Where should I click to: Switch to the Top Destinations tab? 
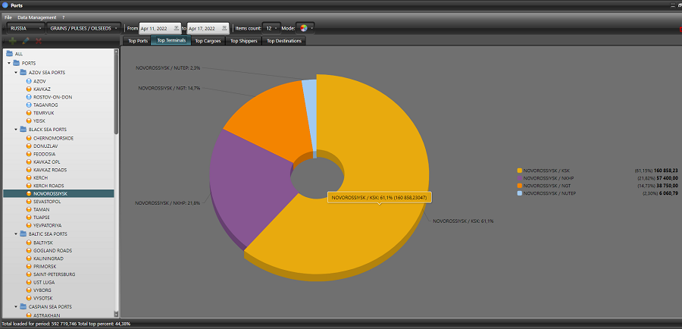click(x=284, y=41)
